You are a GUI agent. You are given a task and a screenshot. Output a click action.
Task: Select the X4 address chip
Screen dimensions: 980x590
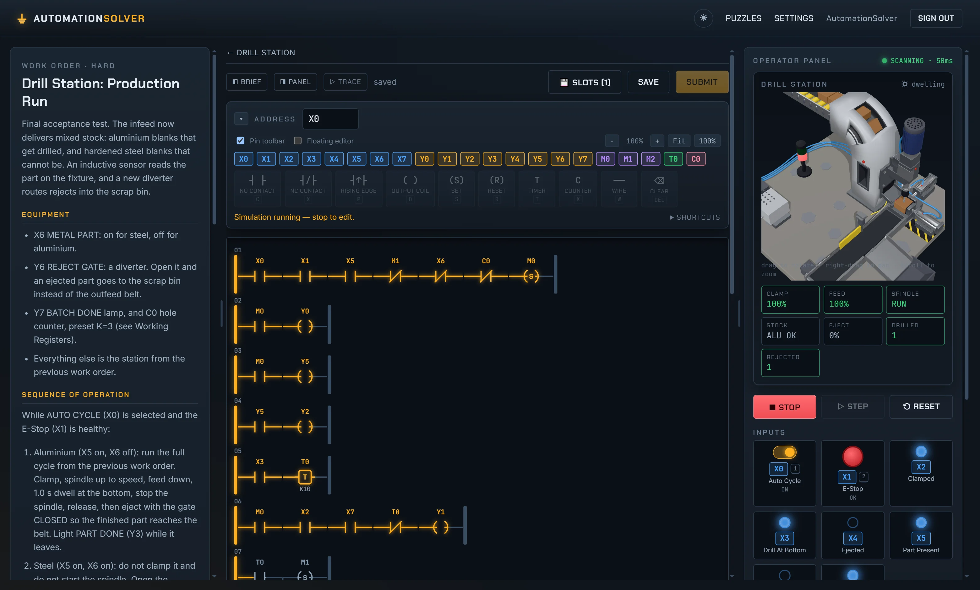(334, 159)
